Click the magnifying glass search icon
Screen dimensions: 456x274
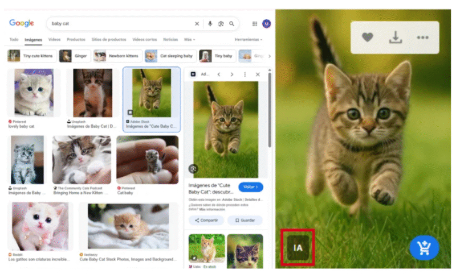coord(231,23)
